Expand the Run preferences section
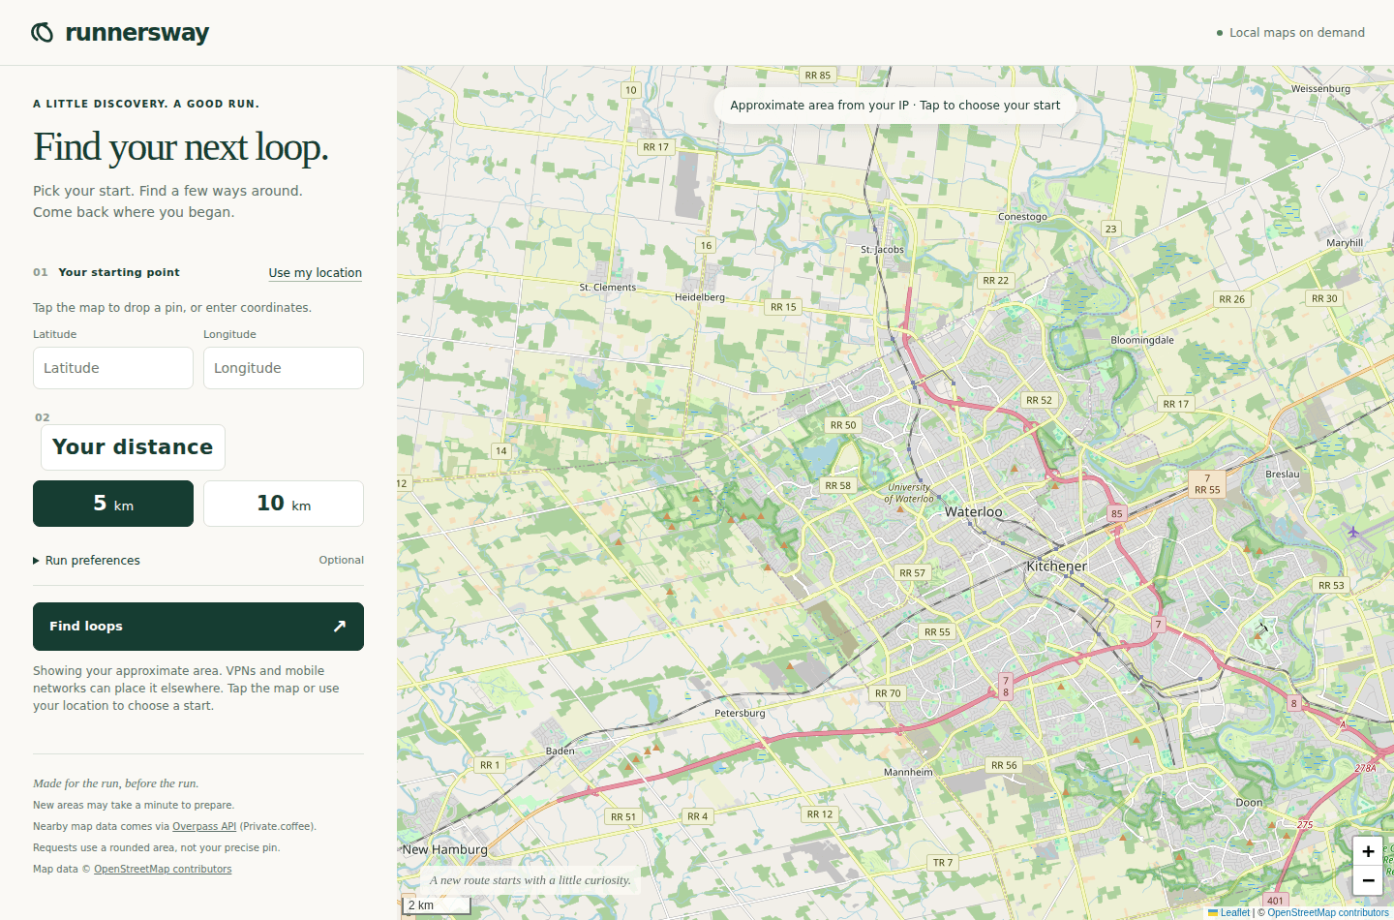The image size is (1394, 920). point(198,561)
